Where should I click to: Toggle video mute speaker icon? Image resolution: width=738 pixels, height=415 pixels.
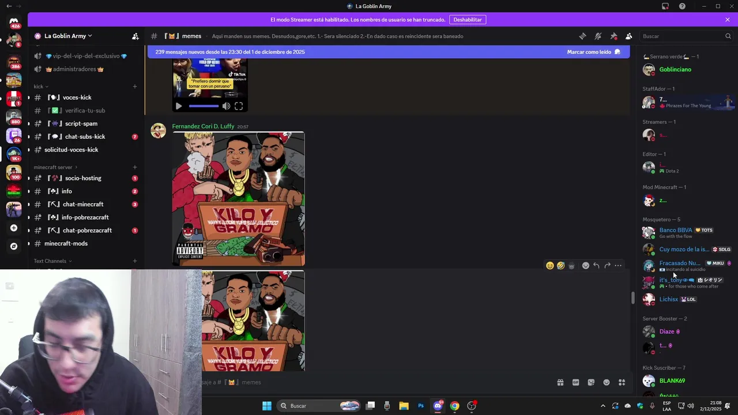(226, 106)
